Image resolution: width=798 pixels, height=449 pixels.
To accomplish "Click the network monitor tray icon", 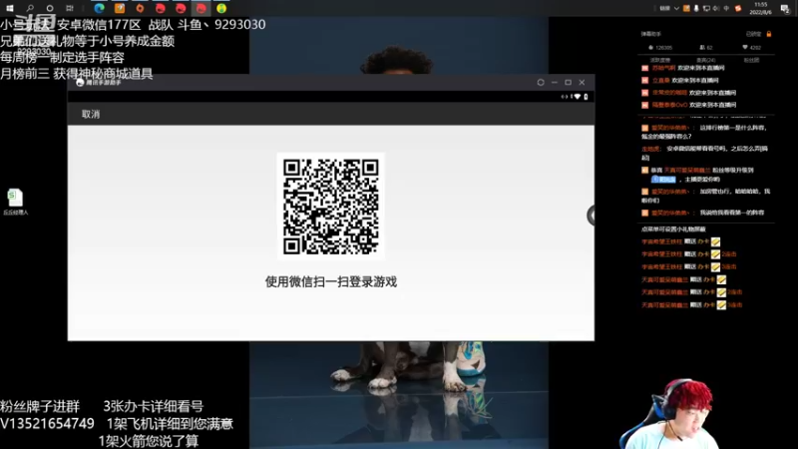I will (x=706, y=9).
